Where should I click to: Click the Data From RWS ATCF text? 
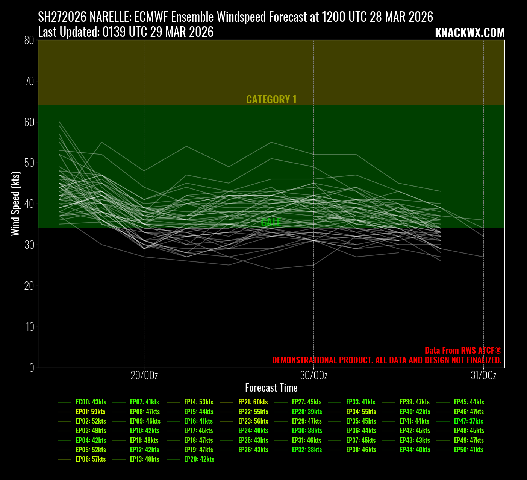coord(463,351)
